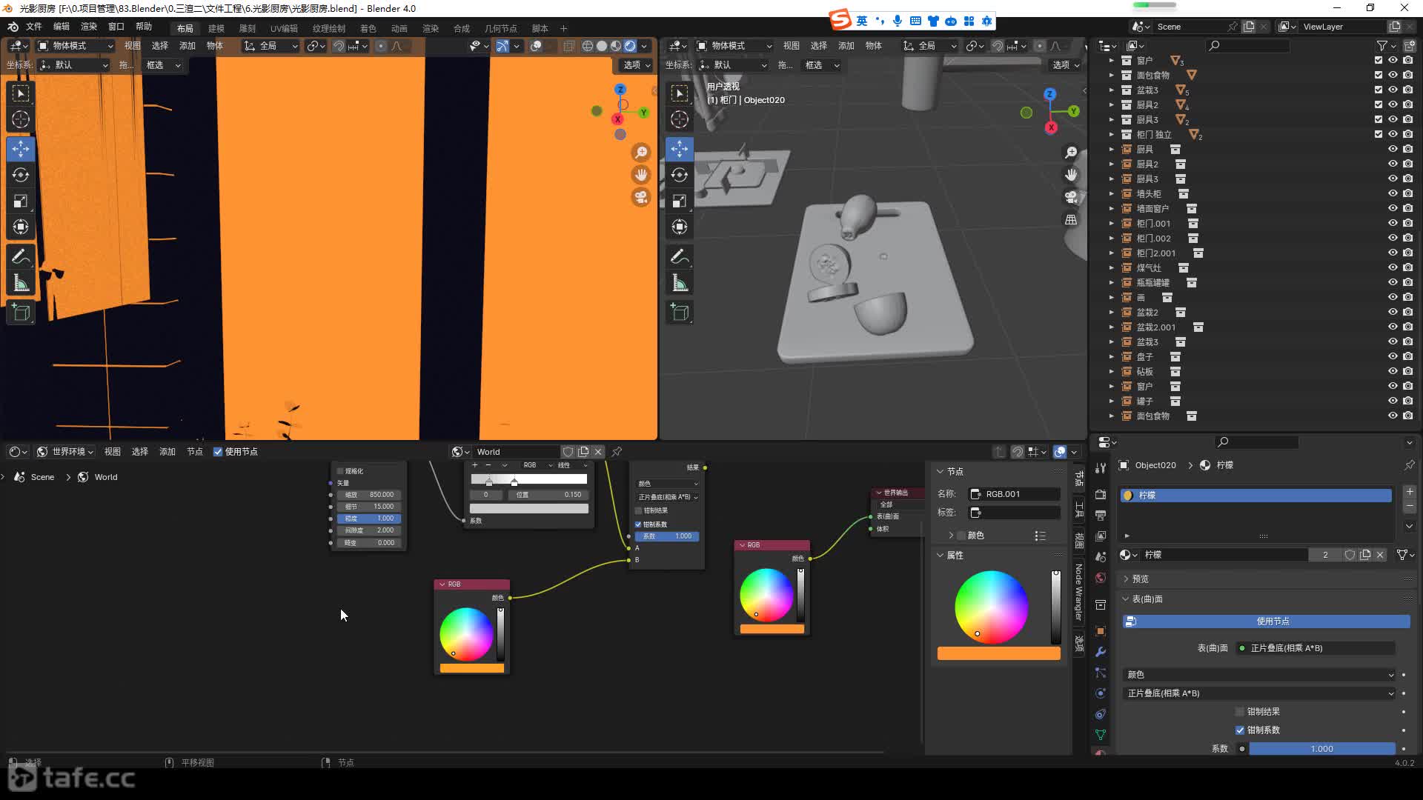Click the pan hand gizmo in right viewport
The height and width of the screenshot is (800, 1423).
coord(1071,175)
